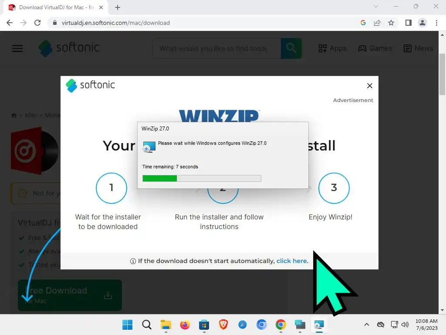The width and height of the screenshot is (446, 335).
Task: Click the Mac breadcrumb link
Action: point(31,115)
